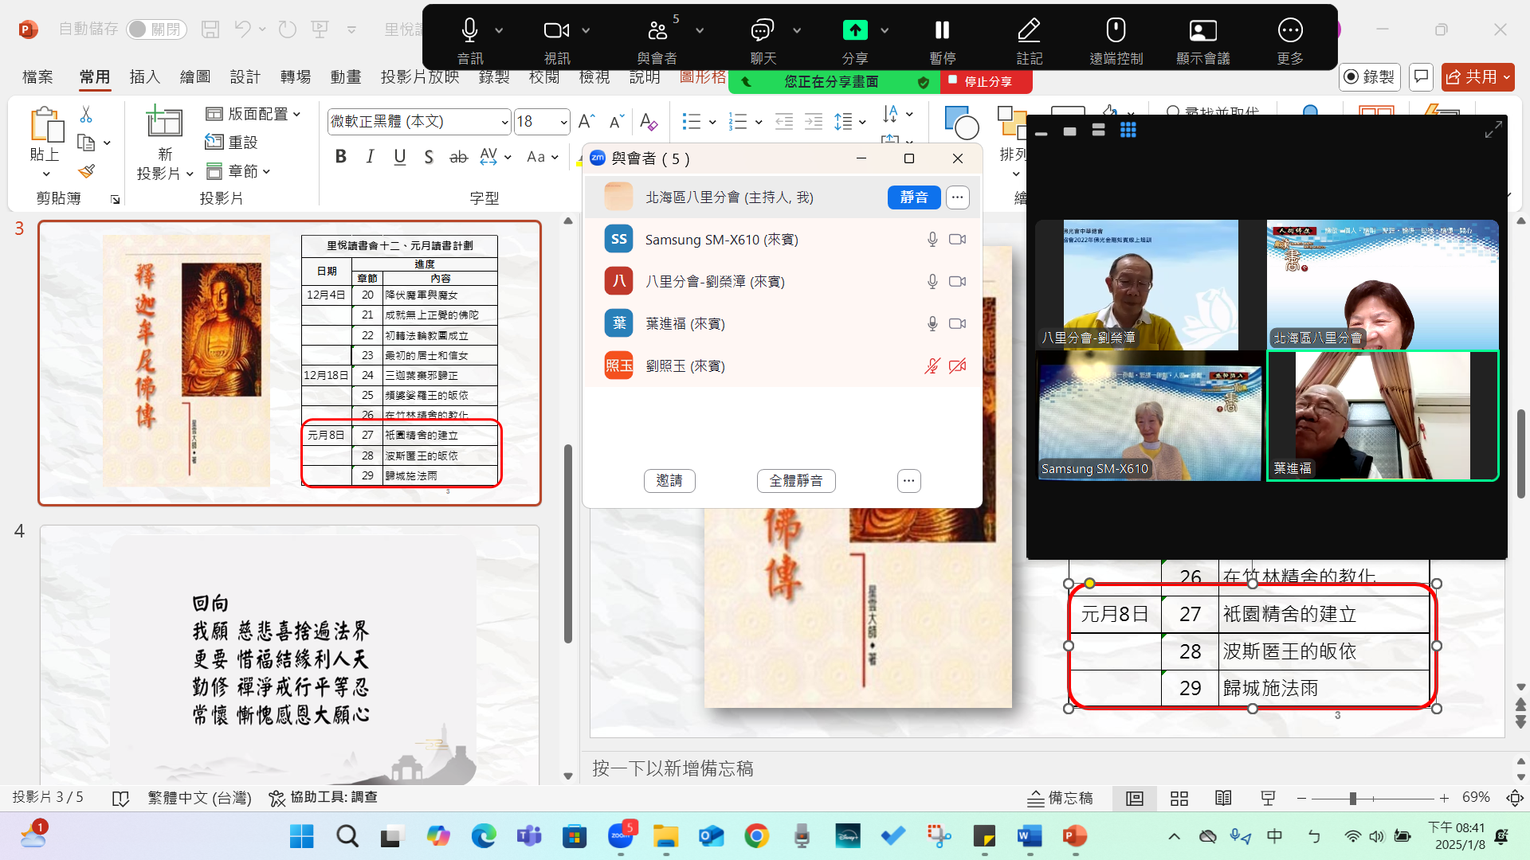
Task: Unmute participant 劉照玉 microphone
Action: 932,366
